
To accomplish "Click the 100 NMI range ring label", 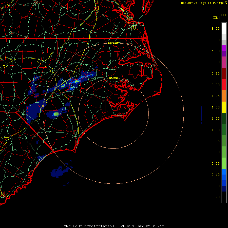I will tap(113, 43).
